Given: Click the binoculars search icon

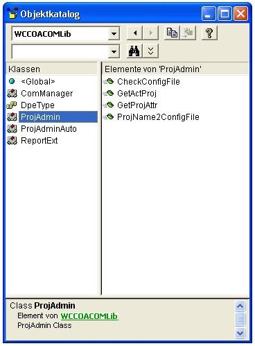Looking at the screenshot, I should pyautogui.click(x=134, y=51).
